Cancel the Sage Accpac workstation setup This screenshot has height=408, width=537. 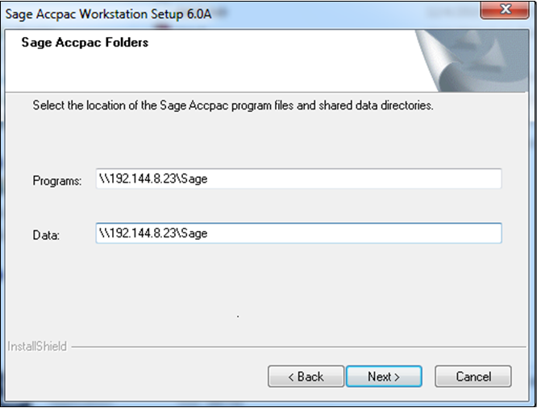point(473,377)
